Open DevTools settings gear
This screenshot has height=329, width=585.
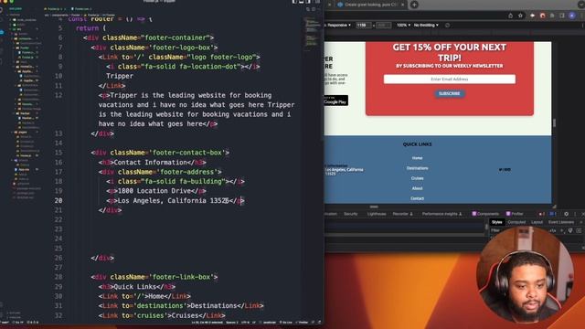567,214
